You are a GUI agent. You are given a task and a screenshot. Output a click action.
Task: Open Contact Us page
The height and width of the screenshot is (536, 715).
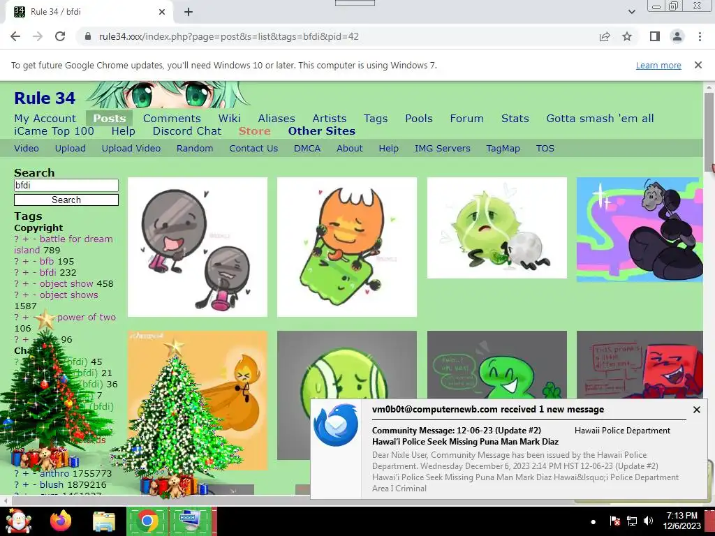[x=253, y=148]
